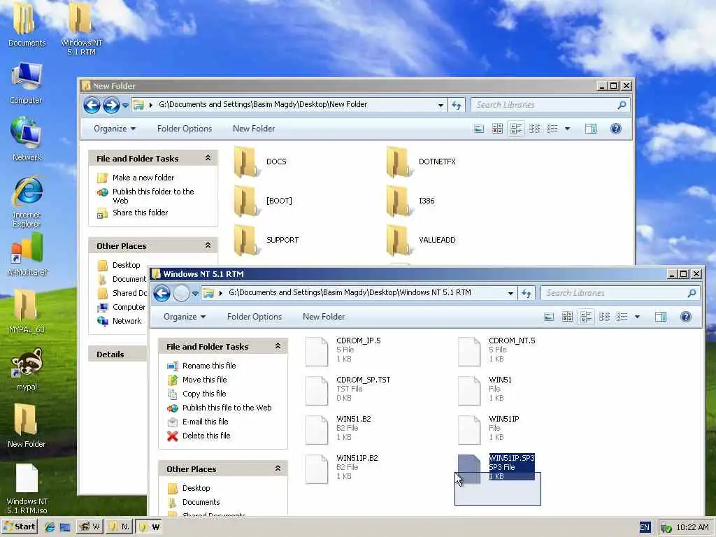This screenshot has width=716, height=537.
Task: Open the DOCS folder
Action: coord(260,162)
